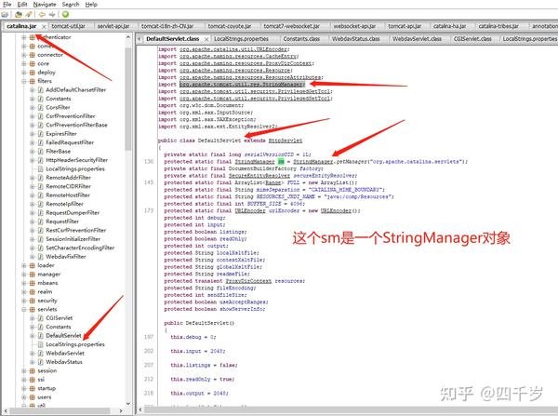The height and width of the screenshot is (416, 558).
Task: Collapse the filters package node
Action: coord(24,81)
